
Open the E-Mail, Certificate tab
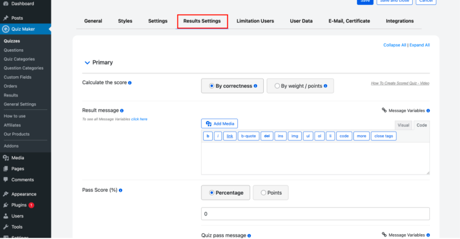pyautogui.click(x=349, y=21)
